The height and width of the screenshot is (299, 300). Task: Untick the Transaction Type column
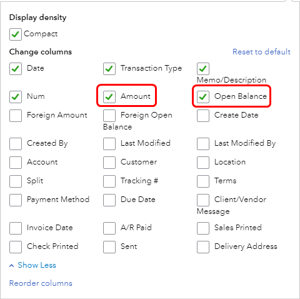point(109,69)
